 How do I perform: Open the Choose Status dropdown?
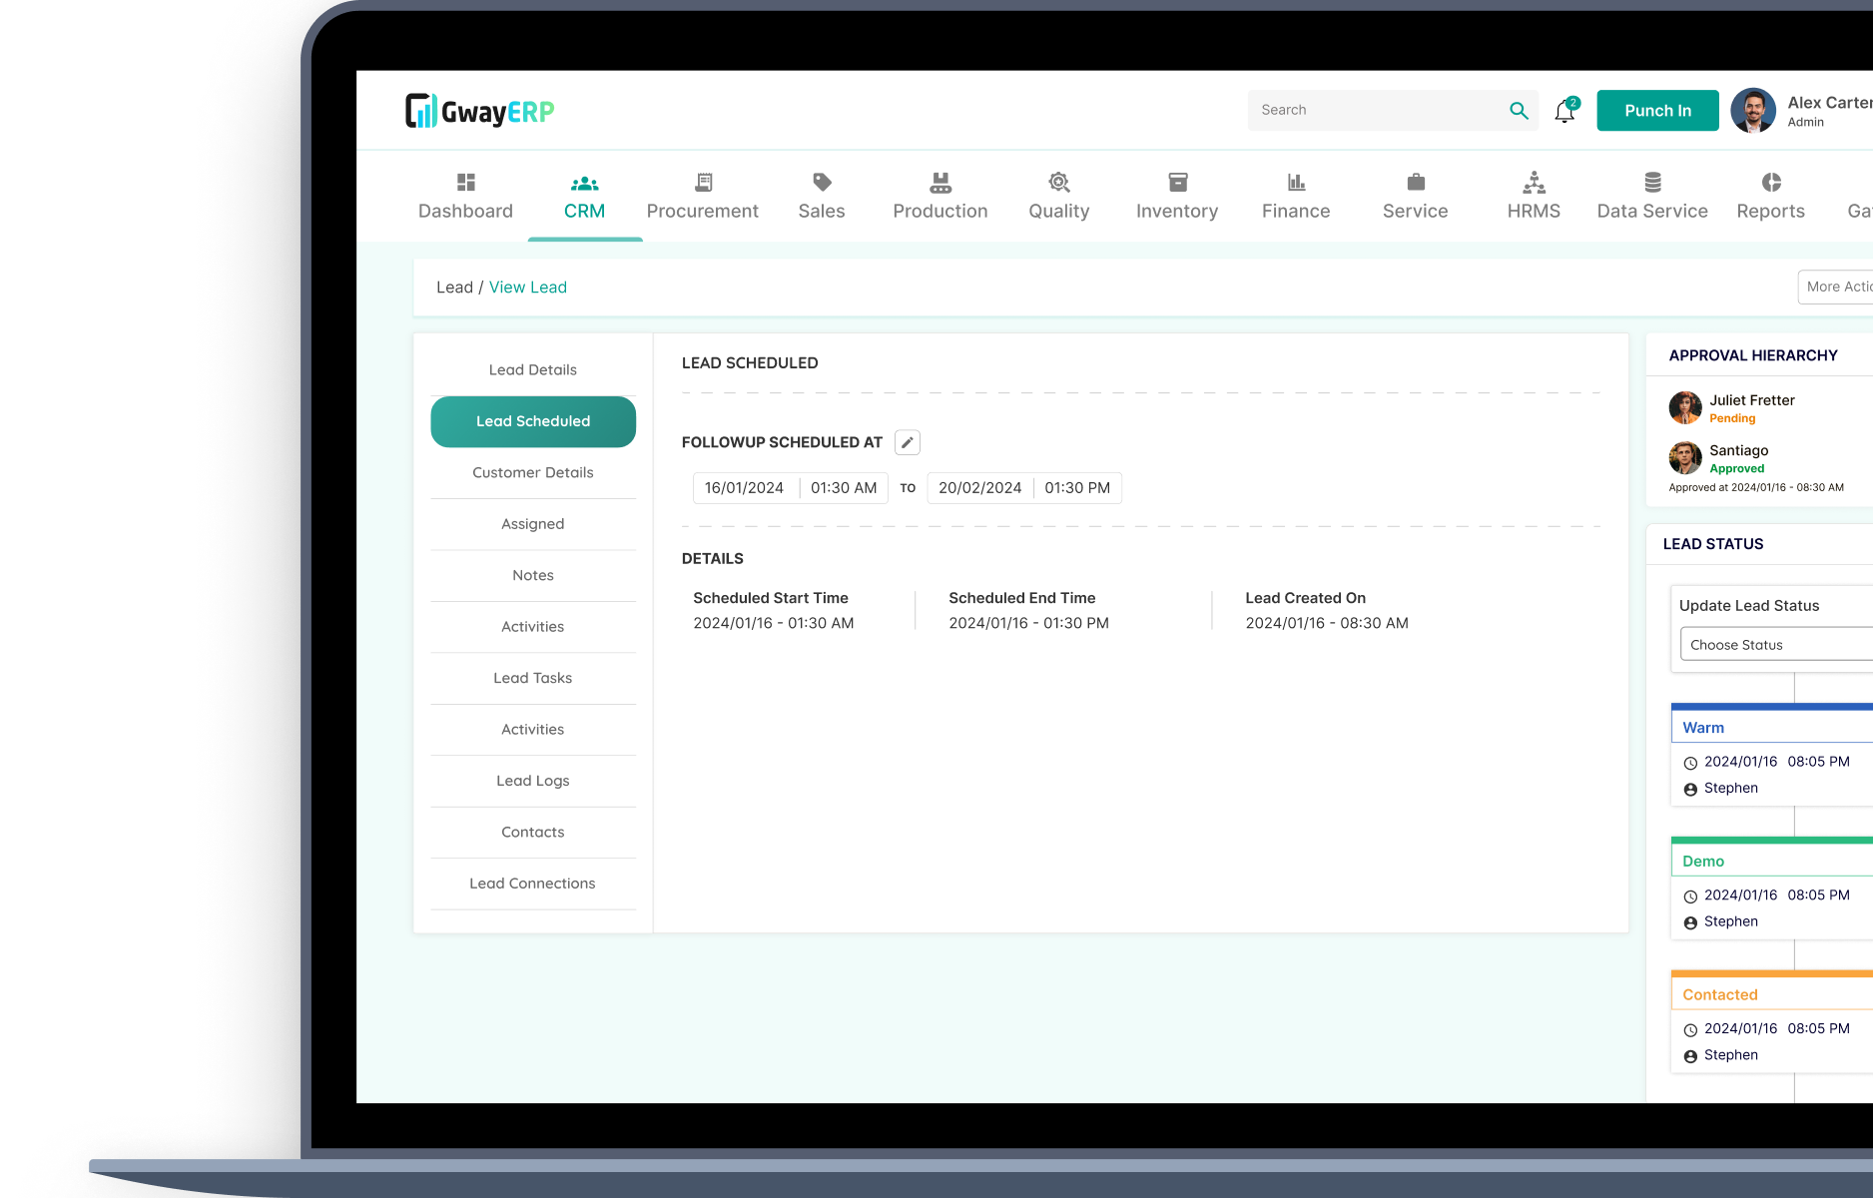point(1777,645)
